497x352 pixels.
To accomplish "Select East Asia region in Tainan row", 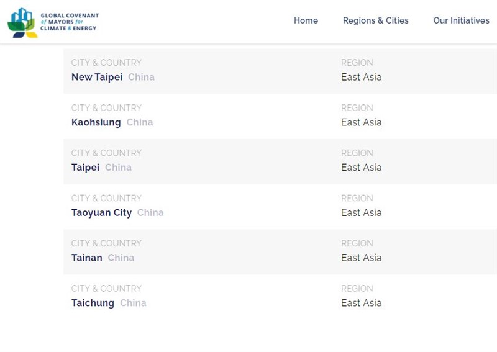I will pyautogui.click(x=362, y=258).
